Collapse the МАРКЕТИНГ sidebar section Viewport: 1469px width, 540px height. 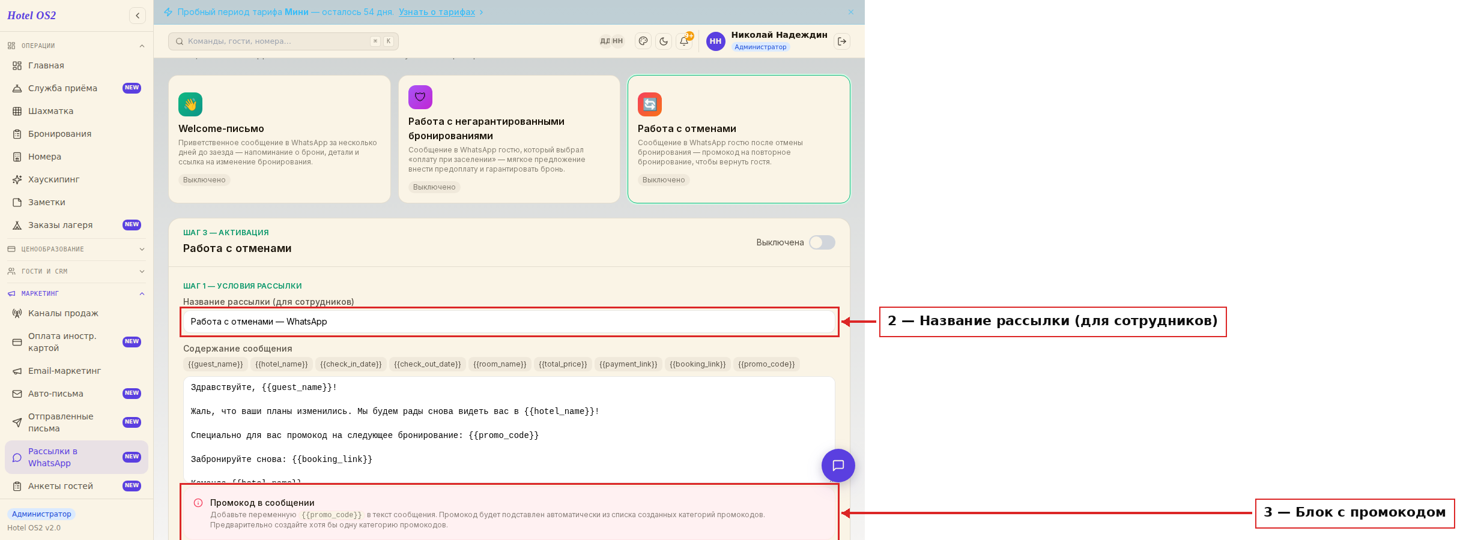pyautogui.click(x=76, y=293)
